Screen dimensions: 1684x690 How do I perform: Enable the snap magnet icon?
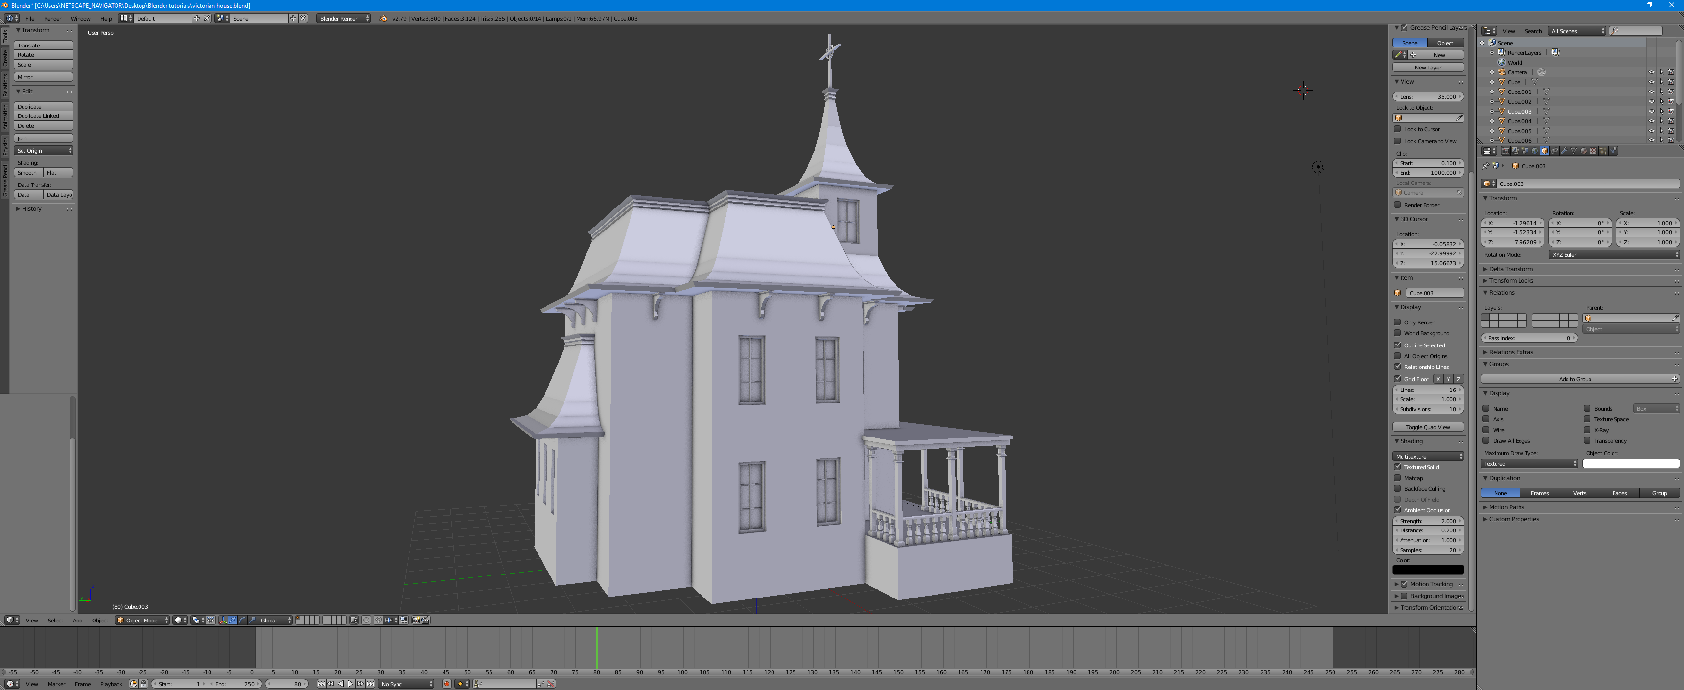click(378, 620)
